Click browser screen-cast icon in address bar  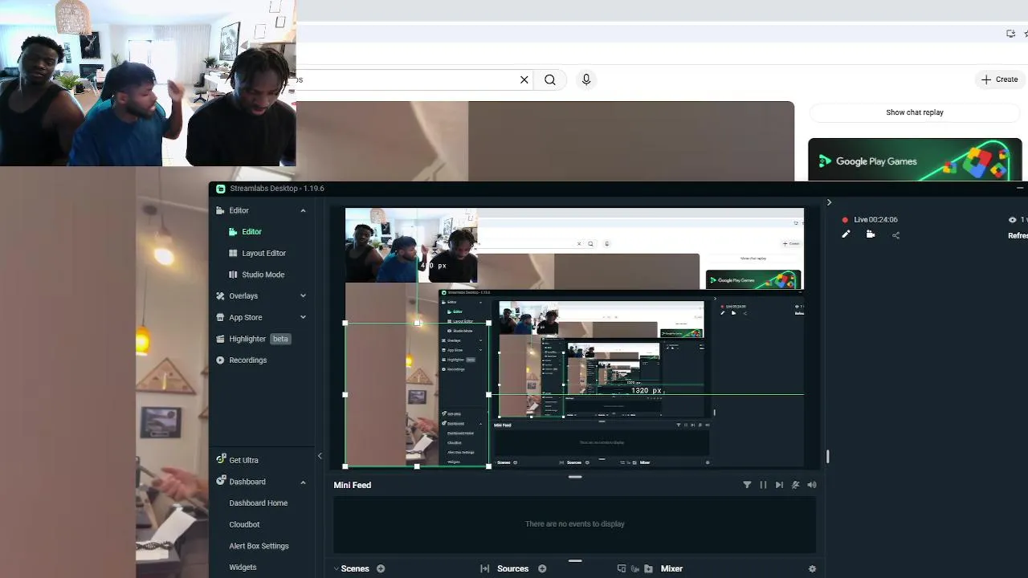coord(1010,34)
